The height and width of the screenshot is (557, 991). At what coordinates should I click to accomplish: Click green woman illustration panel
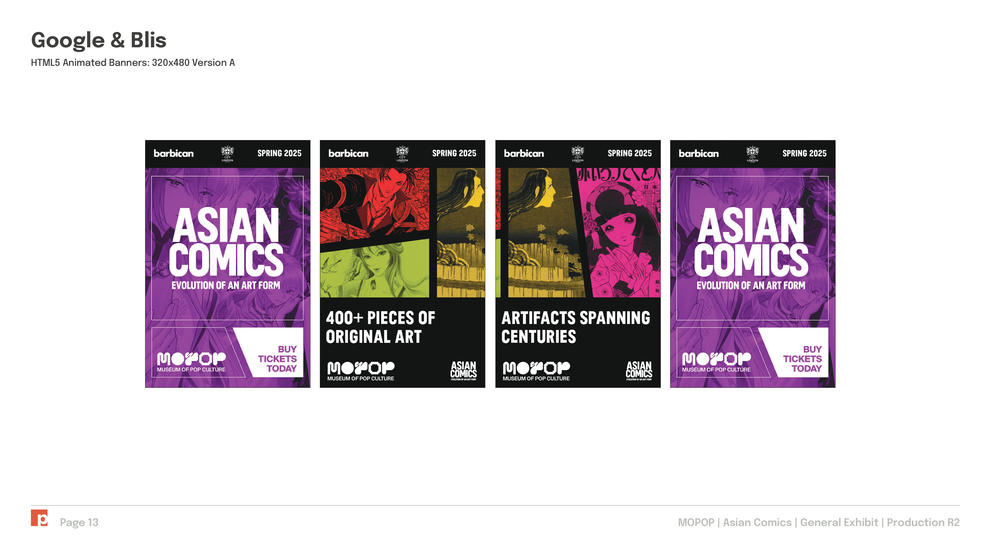[x=374, y=269]
